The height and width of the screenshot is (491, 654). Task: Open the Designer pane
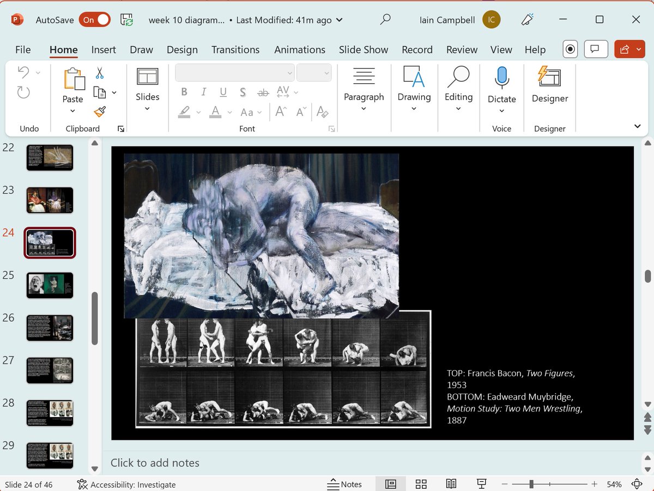coord(550,84)
